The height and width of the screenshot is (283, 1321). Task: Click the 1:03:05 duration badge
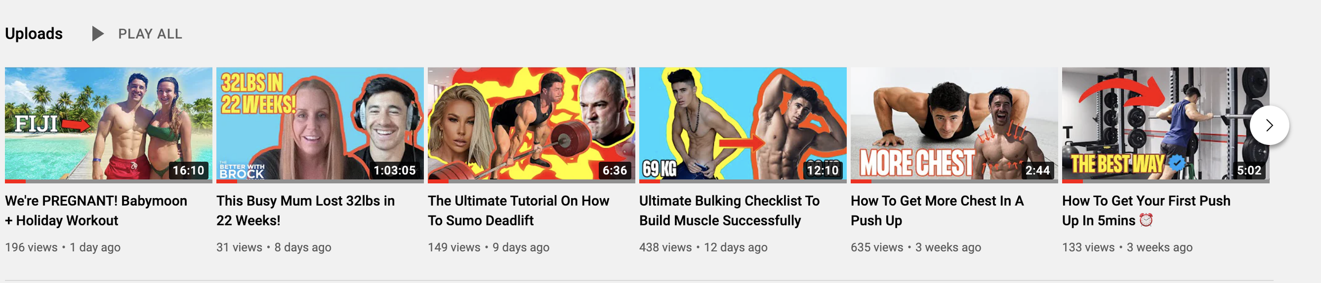(x=394, y=170)
